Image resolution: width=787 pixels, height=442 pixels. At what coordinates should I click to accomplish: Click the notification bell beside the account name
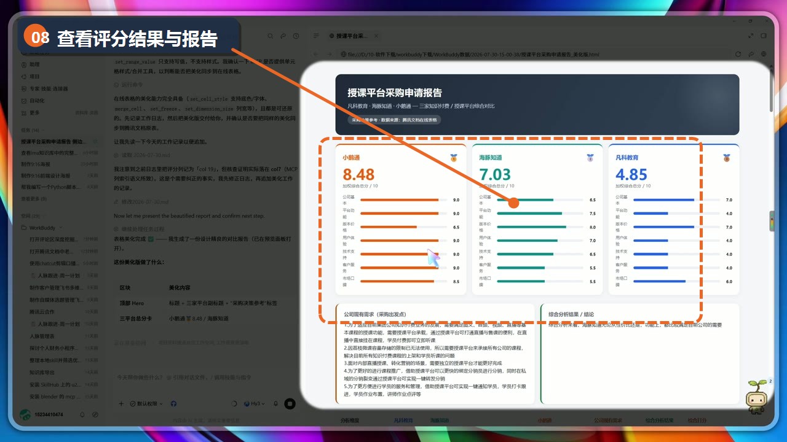coord(82,415)
